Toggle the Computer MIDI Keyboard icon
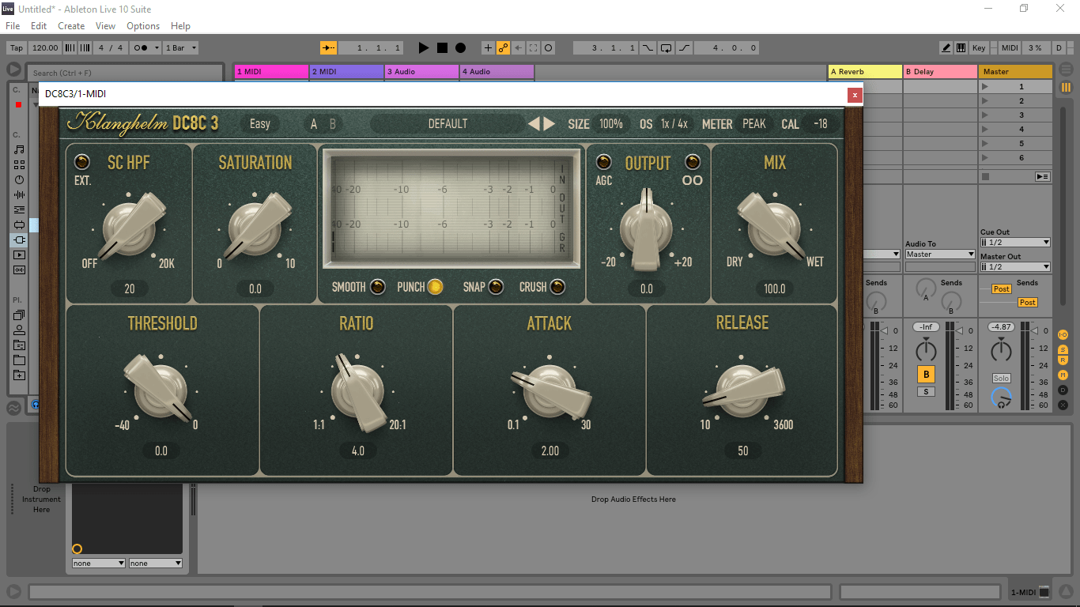This screenshot has height=607, width=1080. point(961,48)
